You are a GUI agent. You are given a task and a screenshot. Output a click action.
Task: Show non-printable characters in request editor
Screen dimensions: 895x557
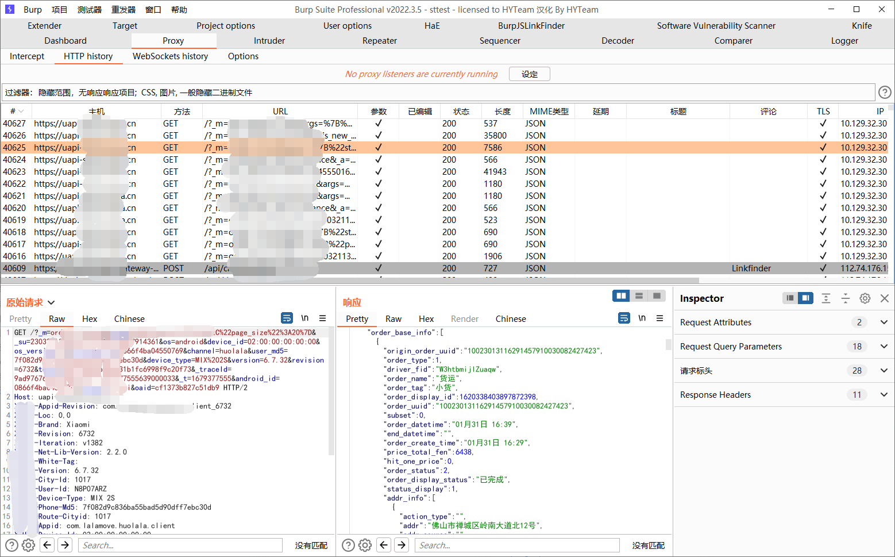[305, 318]
